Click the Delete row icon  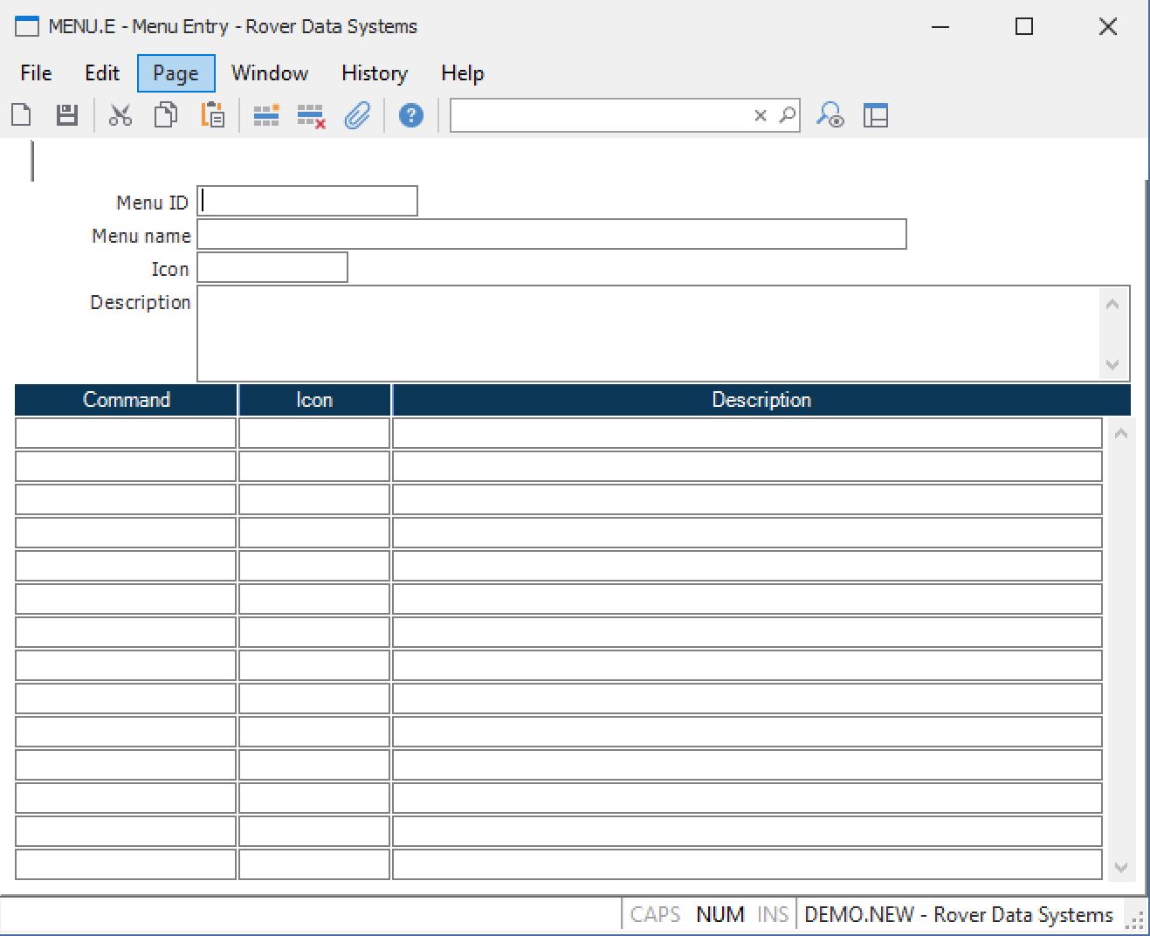pyautogui.click(x=311, y=116)
